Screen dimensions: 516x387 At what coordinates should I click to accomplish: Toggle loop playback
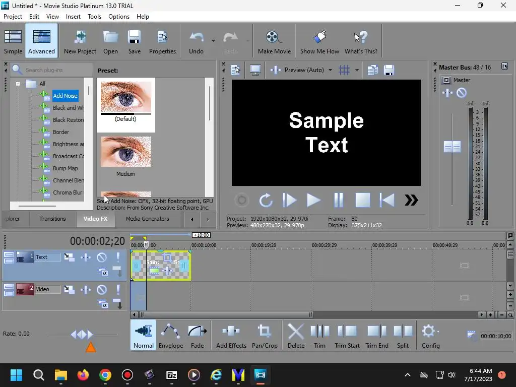click(x=266, y=200)
